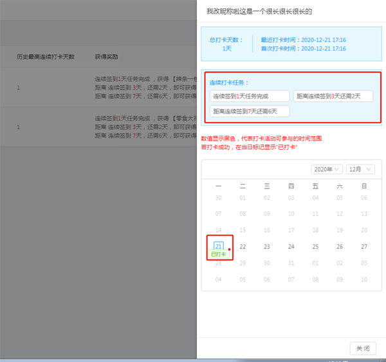Click date 25 in the calendar
The width and height of the screenshot is (386, 362).
coord(315,246)
